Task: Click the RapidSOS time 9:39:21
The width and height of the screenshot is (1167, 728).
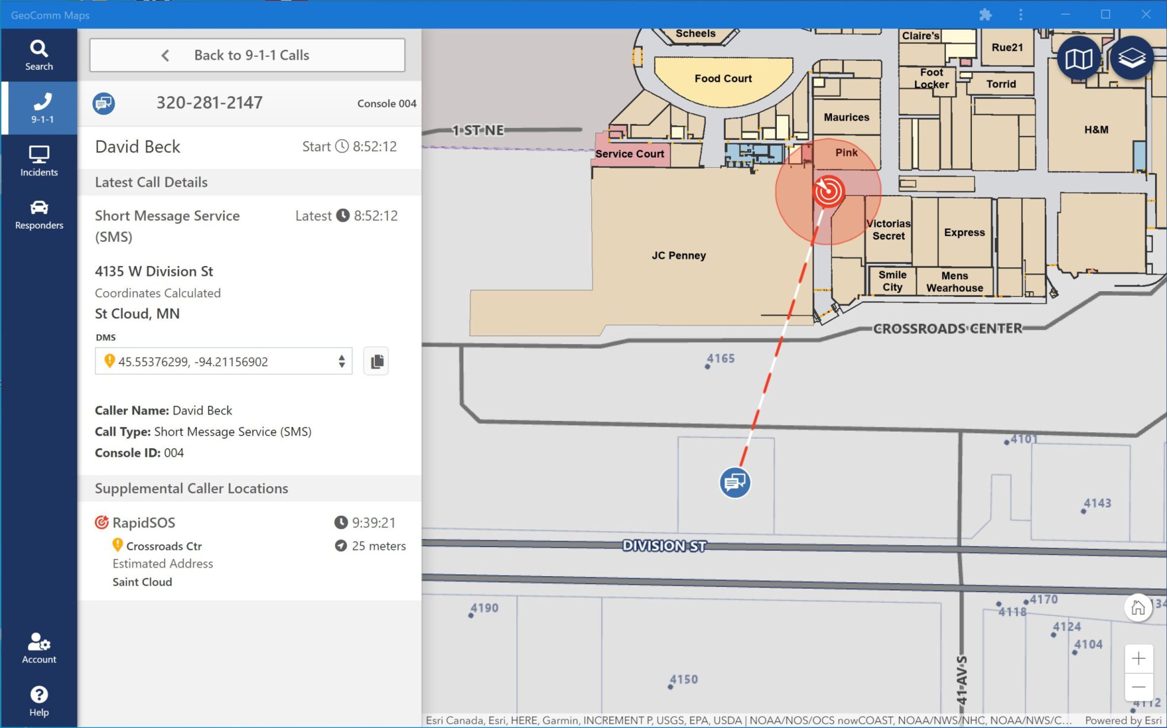Action: pyautogui.click(x=365, y=522)
